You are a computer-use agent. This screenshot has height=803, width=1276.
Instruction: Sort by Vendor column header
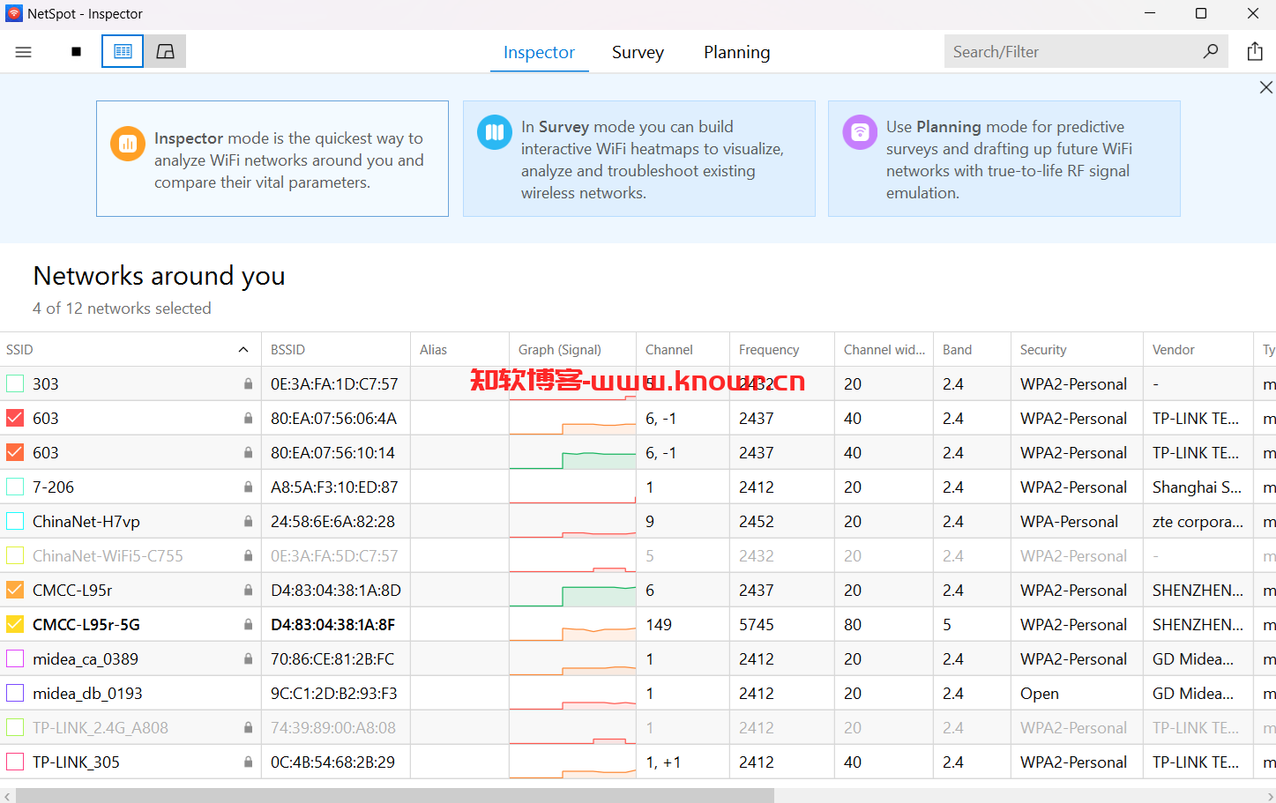[x=1198, y=349]
